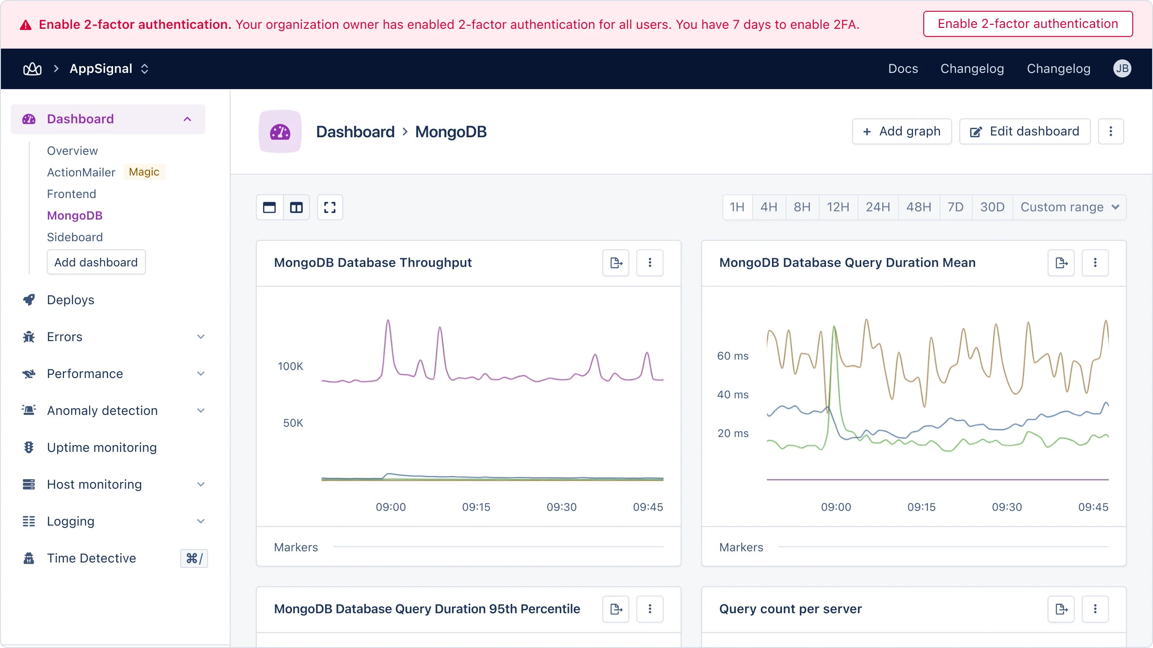Expand the Logging section chevron
Viewport: 1153px width, 648px height.
(x=201, y=521)
